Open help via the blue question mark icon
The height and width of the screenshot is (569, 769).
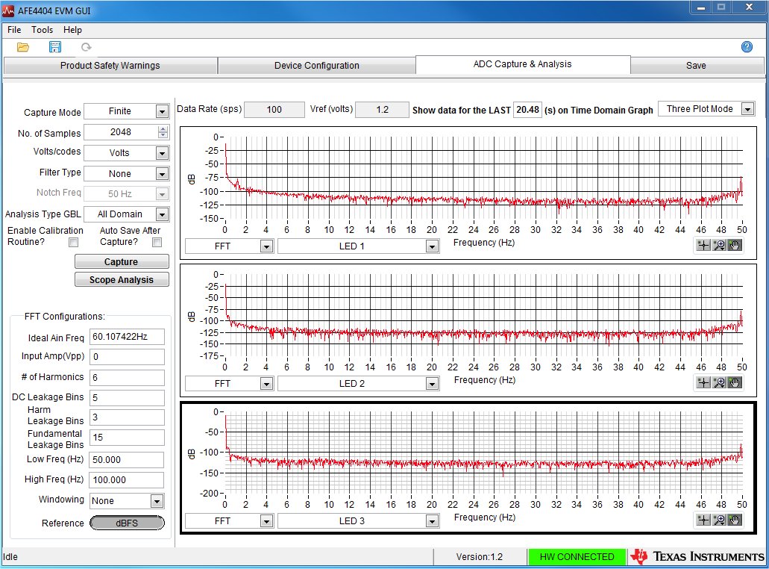pos(747,47)
